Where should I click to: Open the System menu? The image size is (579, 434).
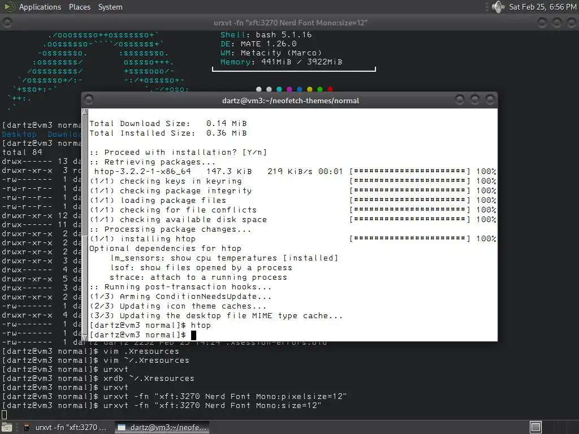(110, 7)
